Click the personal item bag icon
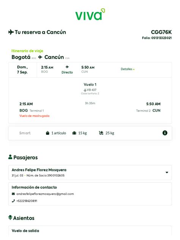 click(47, 133)
